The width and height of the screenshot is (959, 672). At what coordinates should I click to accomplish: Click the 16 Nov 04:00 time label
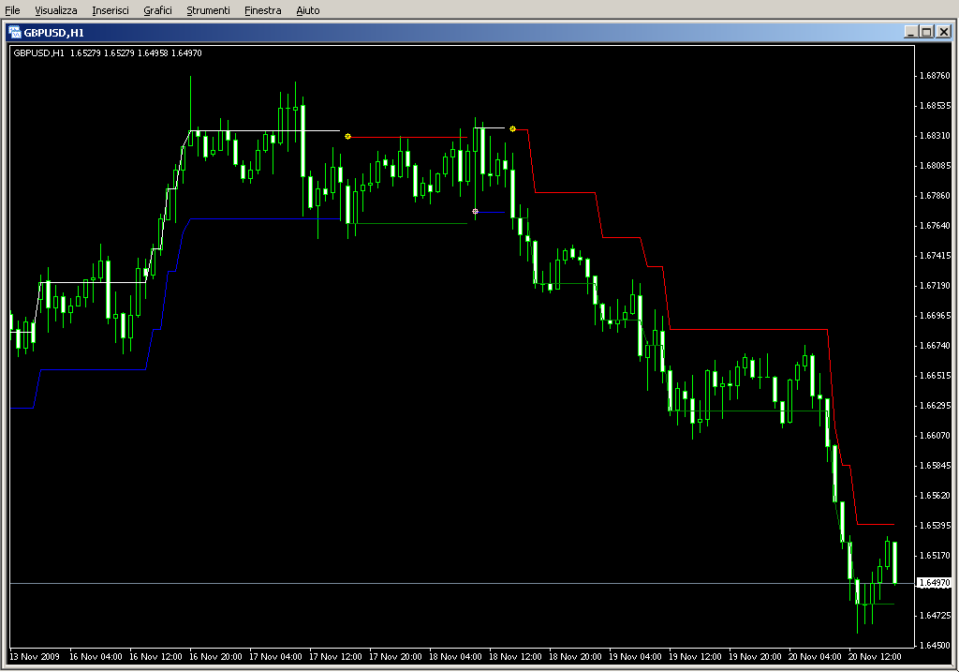point(96,657)
